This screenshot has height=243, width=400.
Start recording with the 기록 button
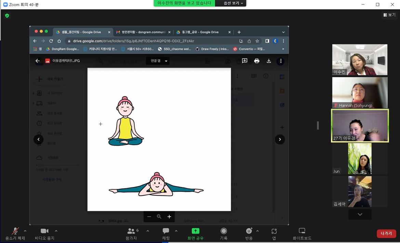pos(224,233)
